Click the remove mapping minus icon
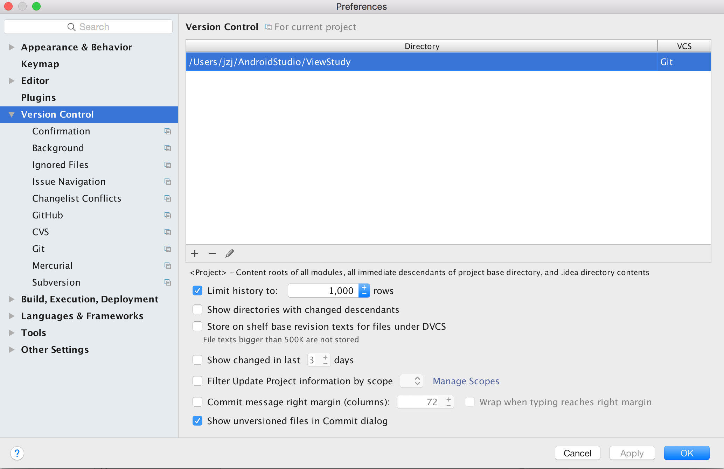This screenshot has width=724, height=469. click(x=212, y=253)
